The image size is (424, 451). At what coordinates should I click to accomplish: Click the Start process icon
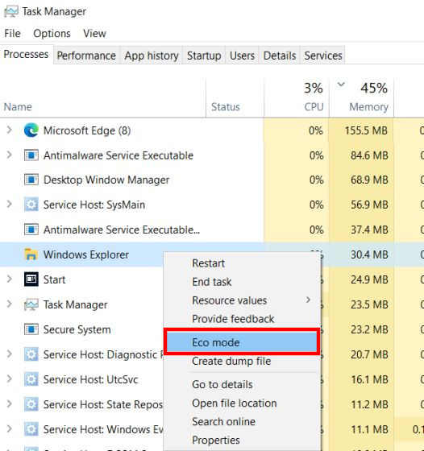(31, 279)
